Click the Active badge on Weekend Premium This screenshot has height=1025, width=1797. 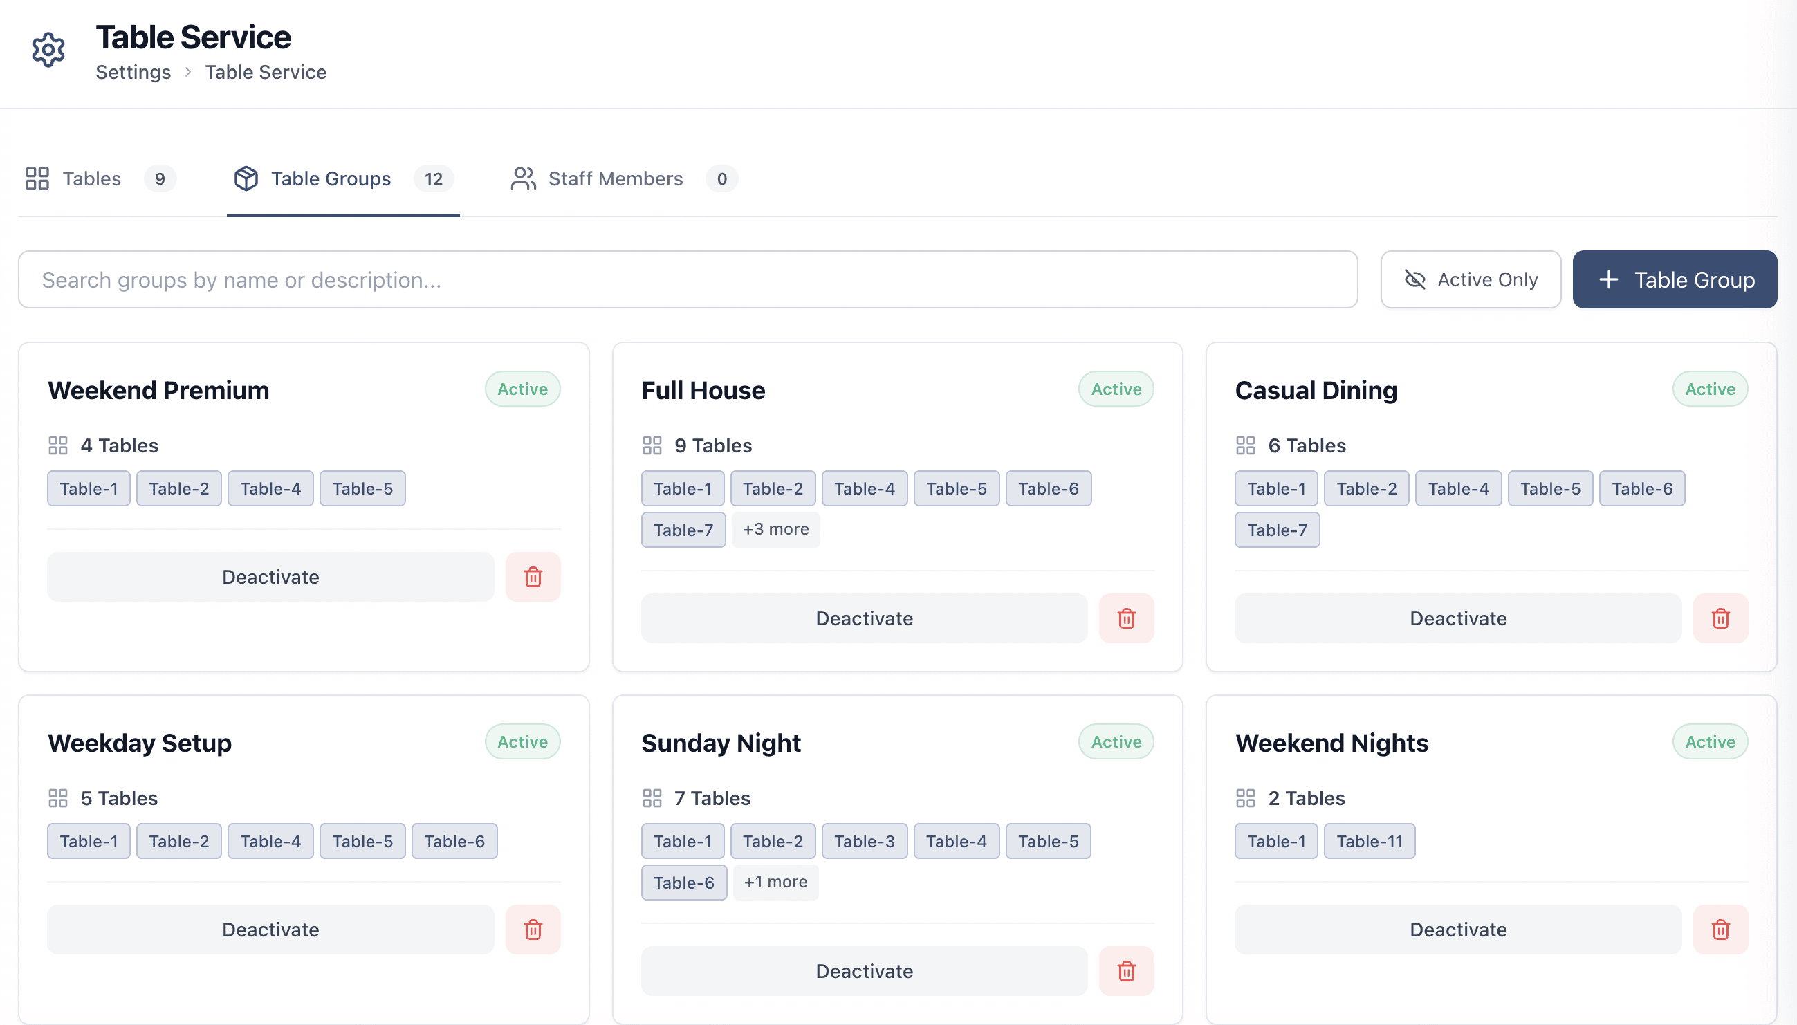click(x=522, y=389)
